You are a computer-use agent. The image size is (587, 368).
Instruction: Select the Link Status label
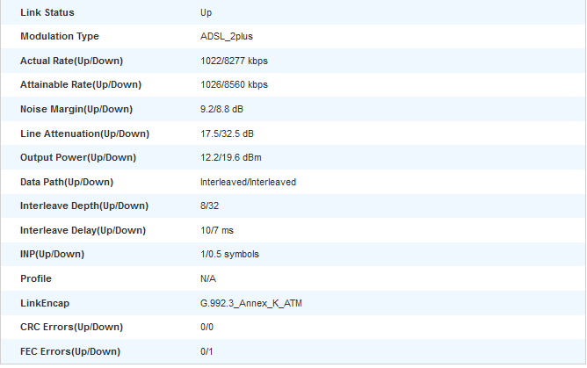47,12
